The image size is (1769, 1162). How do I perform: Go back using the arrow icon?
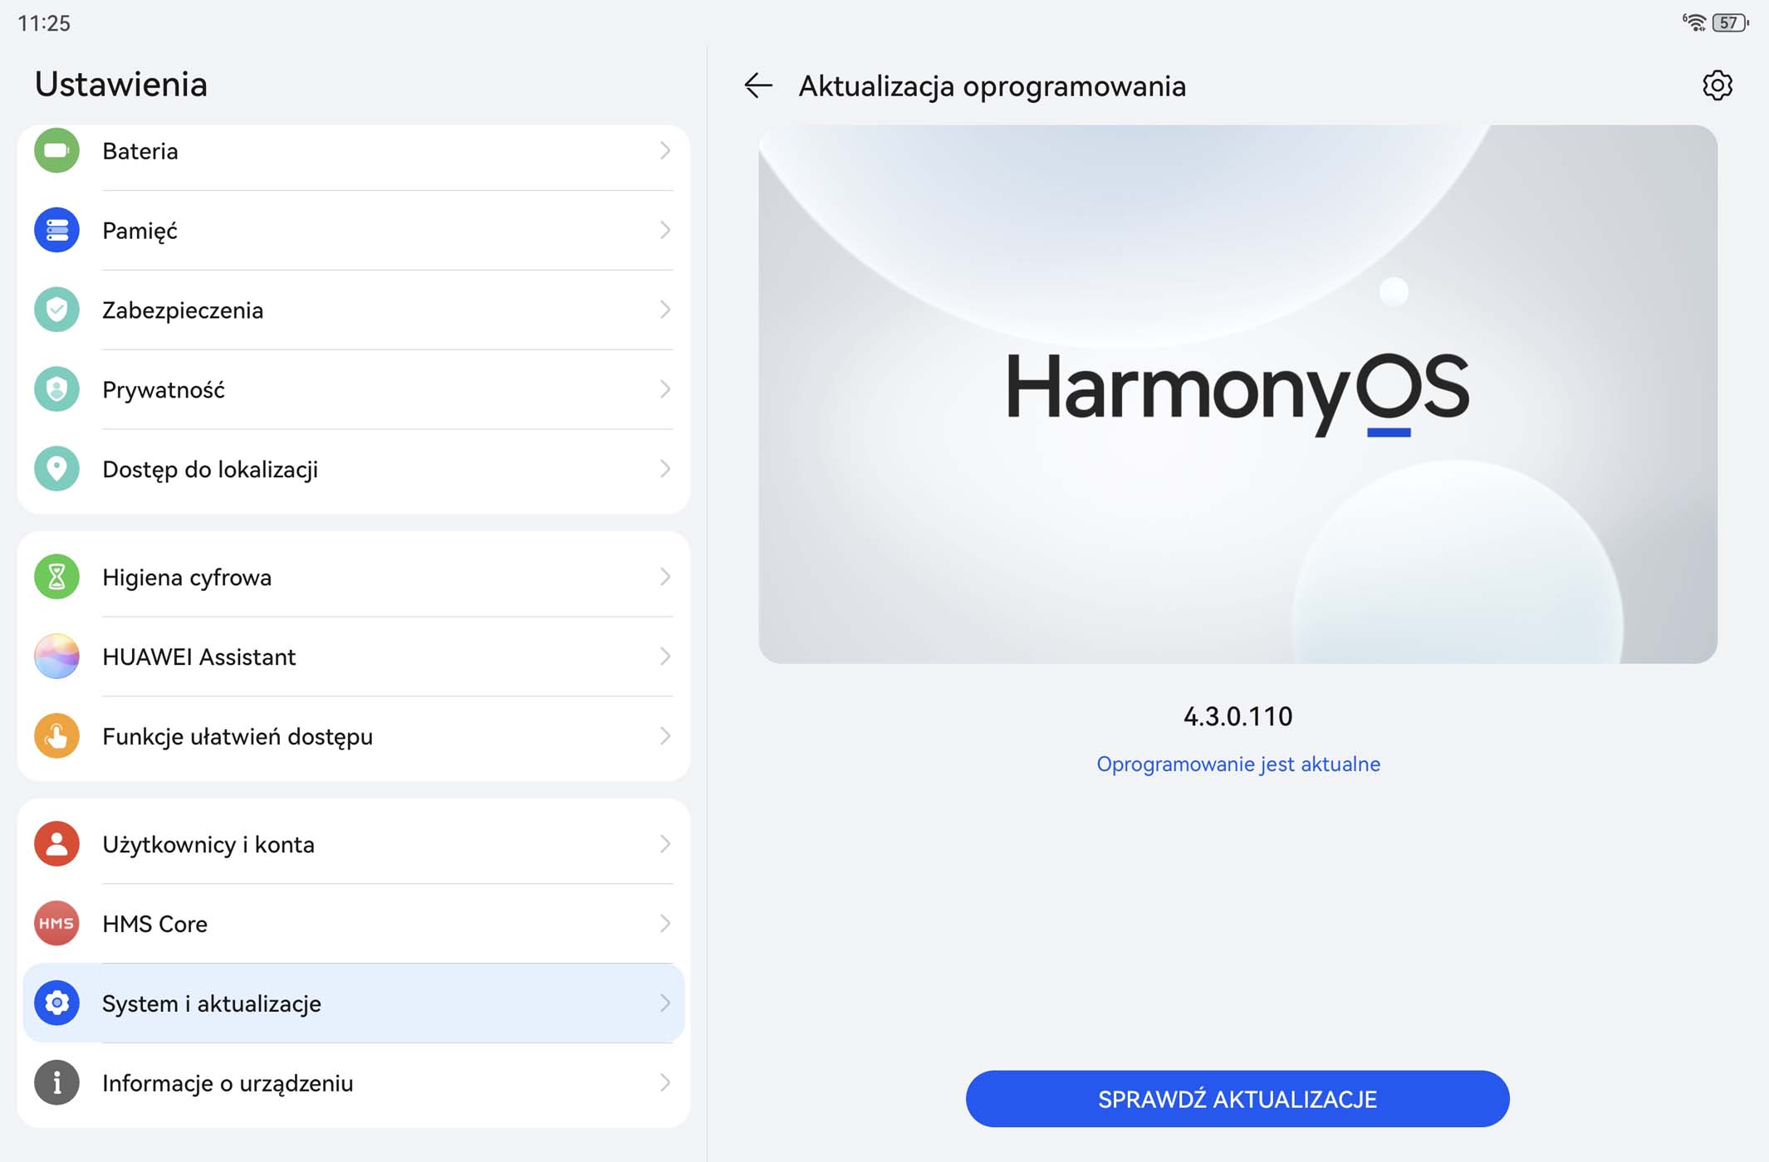[757, 85]
